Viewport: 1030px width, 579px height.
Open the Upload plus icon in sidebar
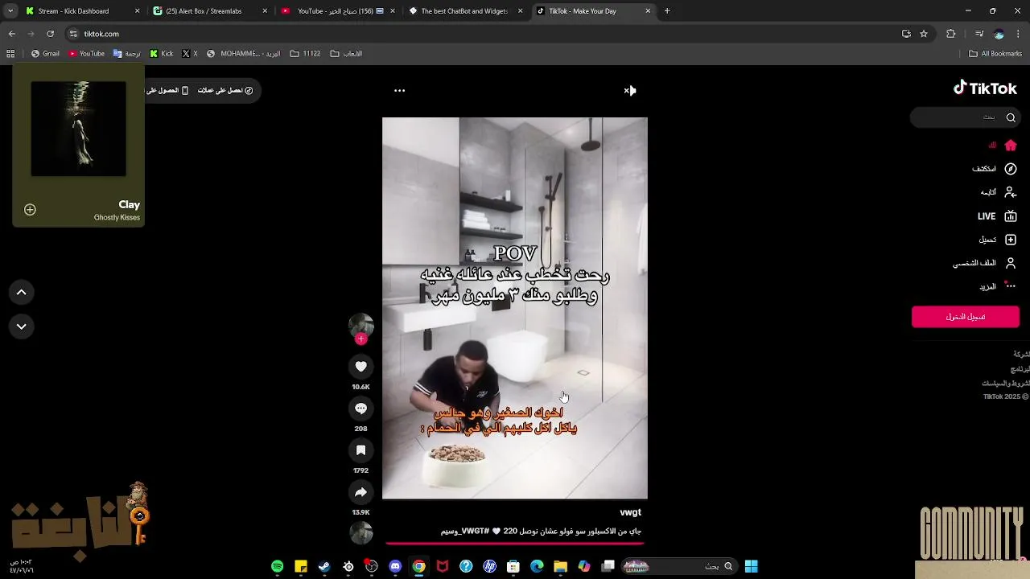point(1011,240)
